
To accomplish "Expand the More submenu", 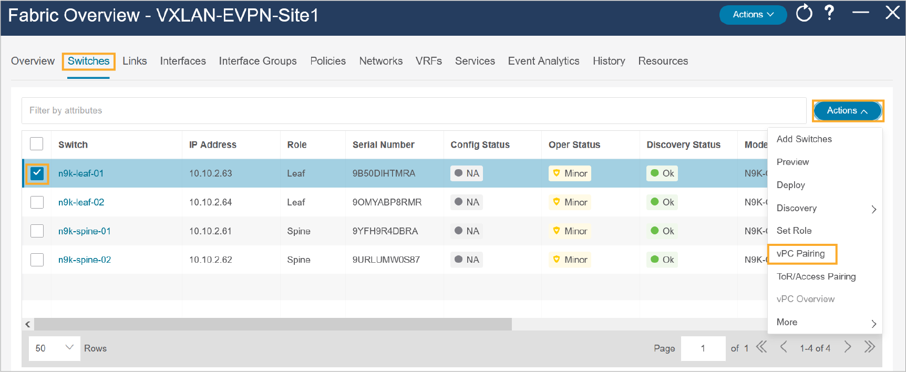I will click(x=825, y=322).
